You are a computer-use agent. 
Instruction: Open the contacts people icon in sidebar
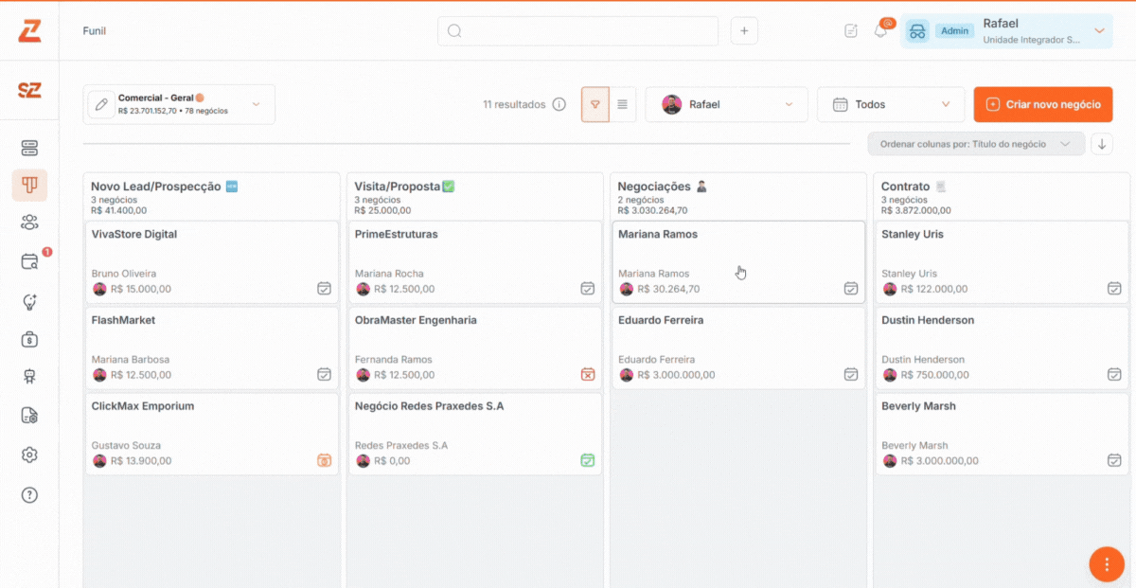29,223
